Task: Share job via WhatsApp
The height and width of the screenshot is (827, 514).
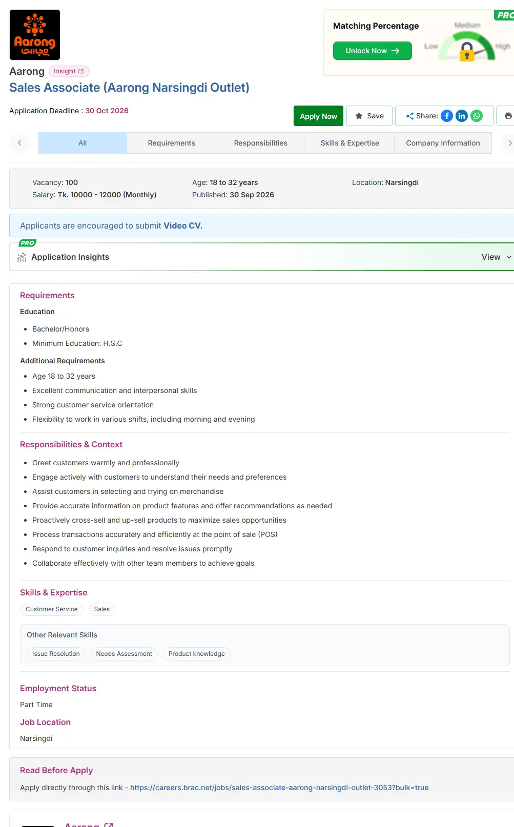Action: point(477,116)
